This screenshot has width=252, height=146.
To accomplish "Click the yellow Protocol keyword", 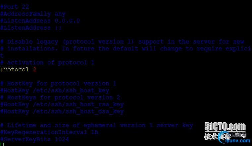I will [15, 70].
